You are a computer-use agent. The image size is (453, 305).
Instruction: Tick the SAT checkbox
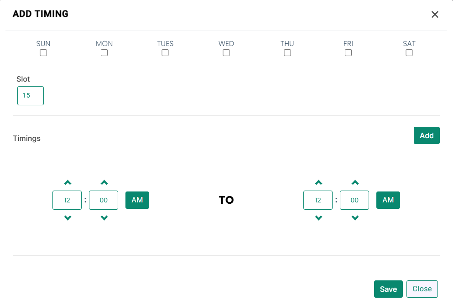tap(409, 53)
